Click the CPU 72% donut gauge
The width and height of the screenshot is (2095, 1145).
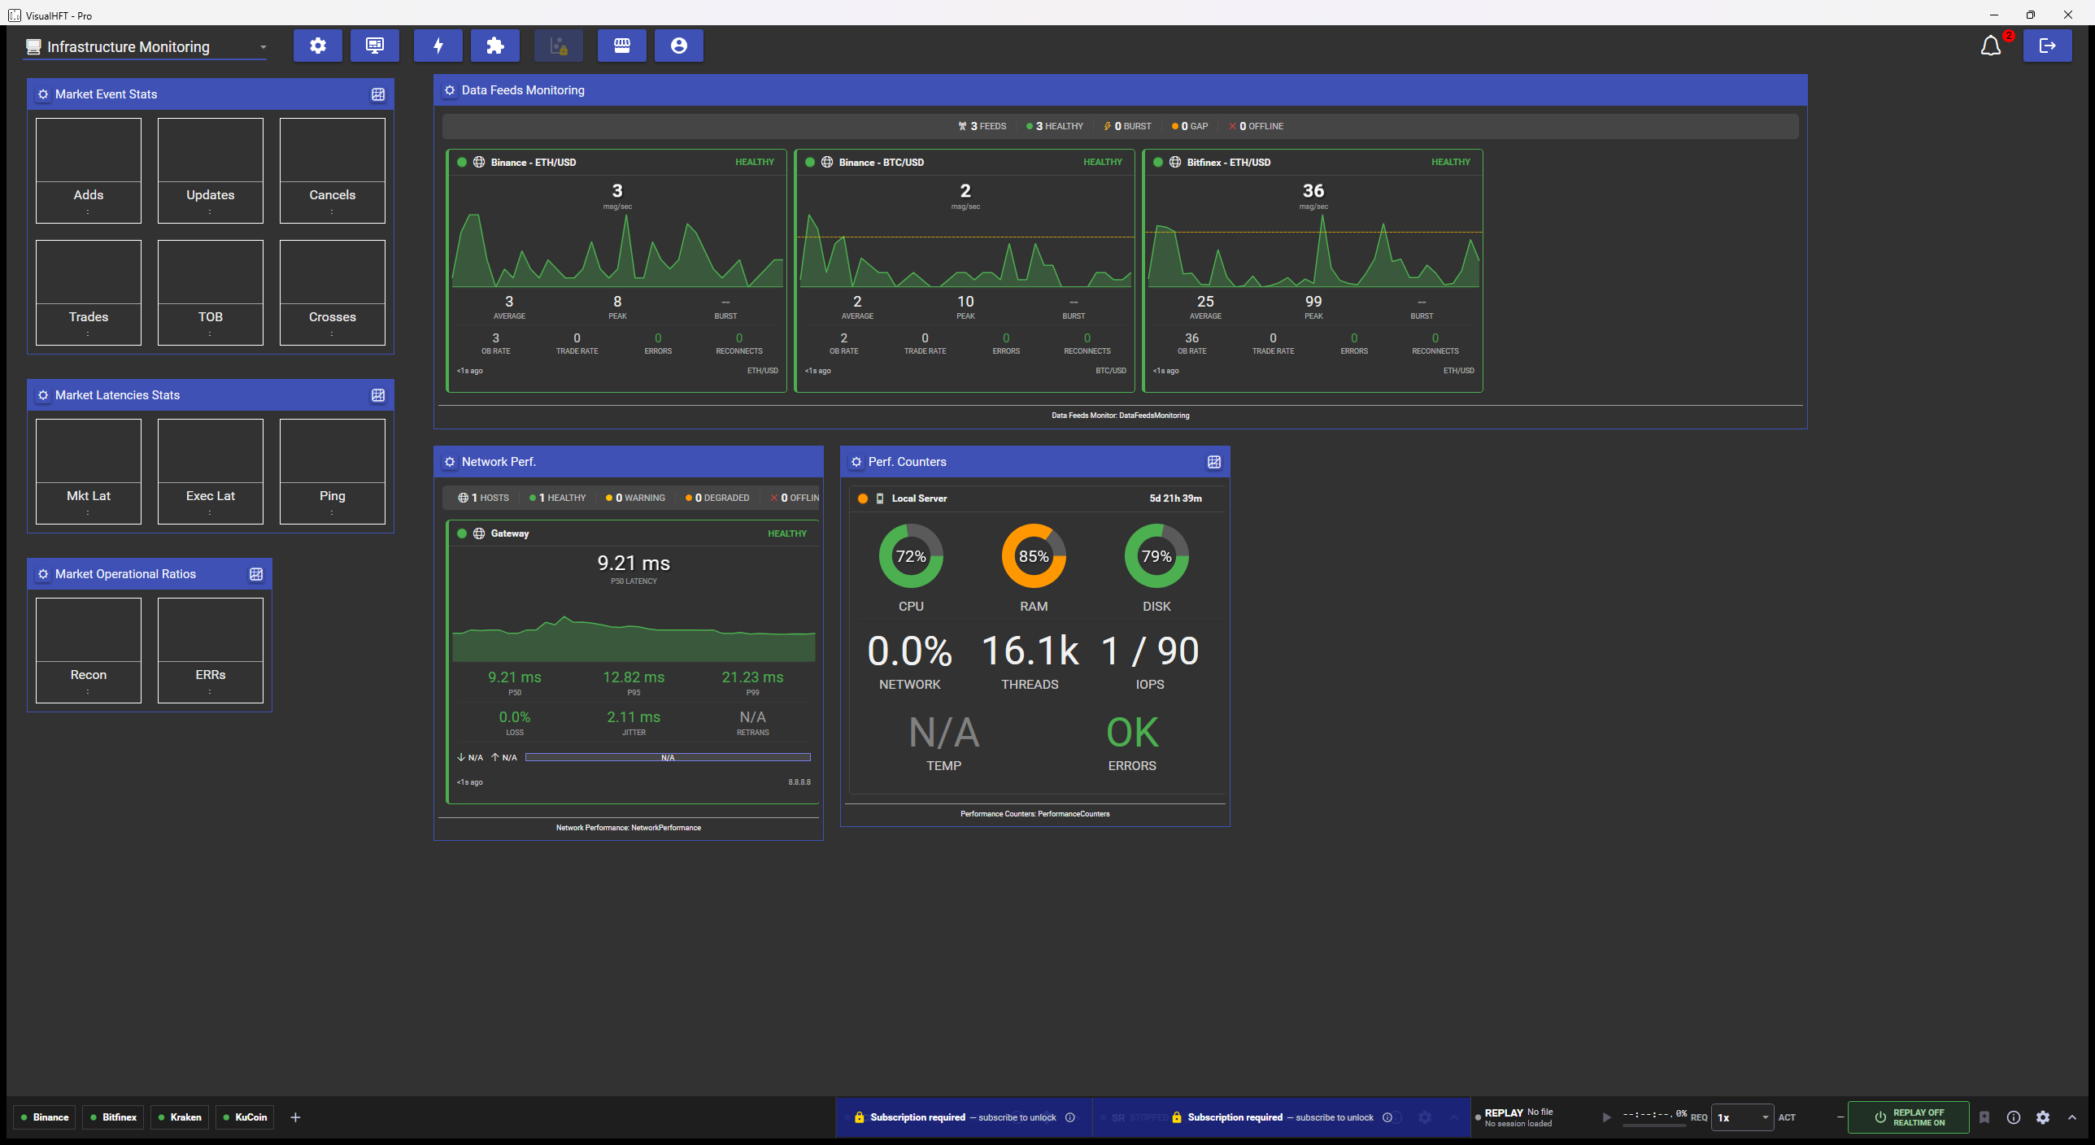[911, 556]
